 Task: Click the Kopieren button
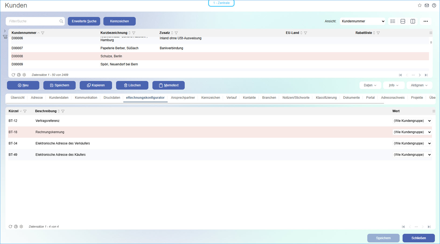tap(96, 85)
